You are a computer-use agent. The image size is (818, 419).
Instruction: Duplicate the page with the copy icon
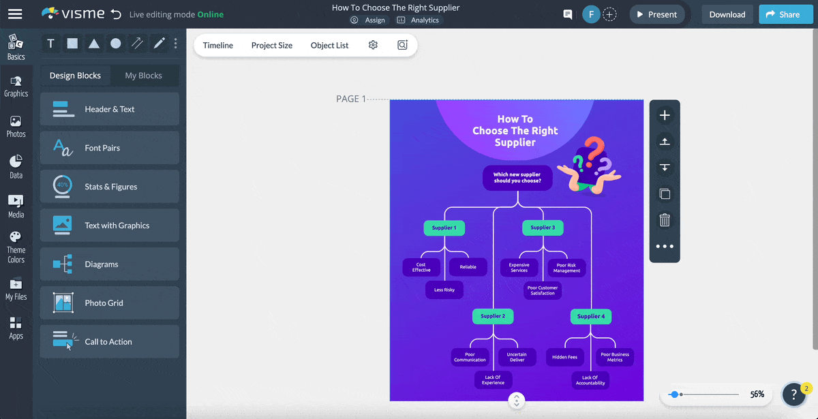click(665, 193)
